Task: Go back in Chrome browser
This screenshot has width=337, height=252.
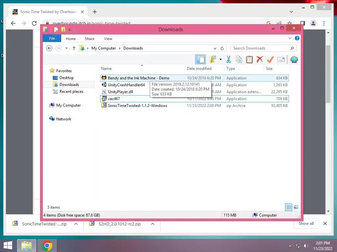Action: click(13, 23)
